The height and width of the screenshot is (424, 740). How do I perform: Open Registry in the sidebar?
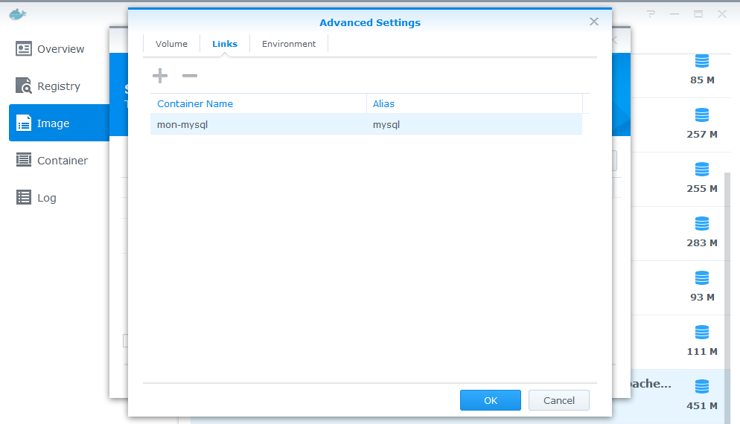[x=58, y=86]
